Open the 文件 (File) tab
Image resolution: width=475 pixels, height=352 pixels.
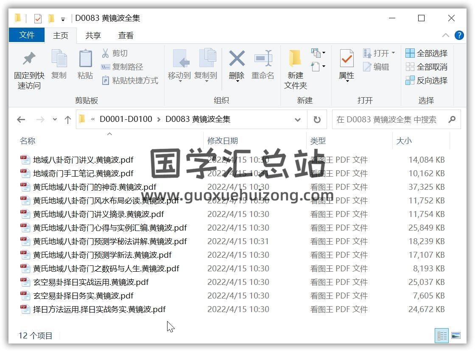[27, 35]
